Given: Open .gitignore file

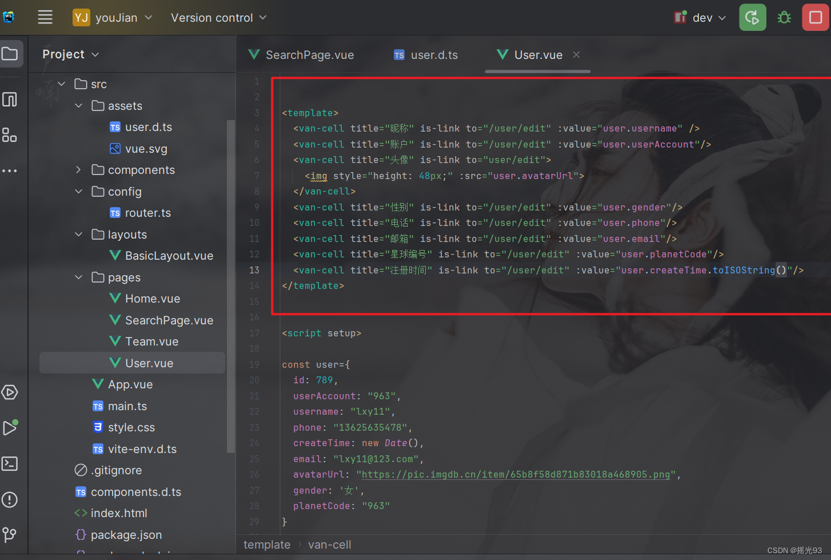Looking at the screenshot, I should click(x=108, y=470).
